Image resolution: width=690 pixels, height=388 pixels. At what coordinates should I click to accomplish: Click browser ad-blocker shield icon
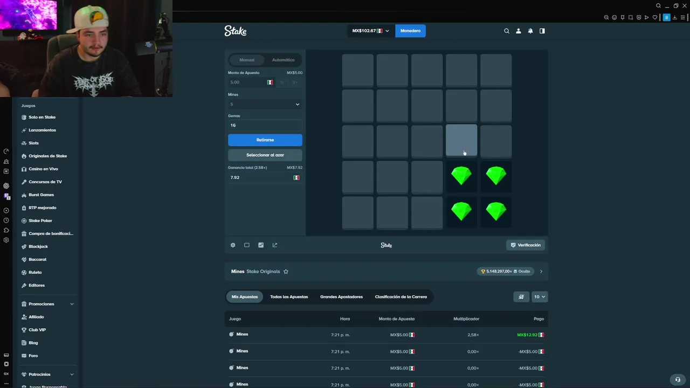coord(639,17)
